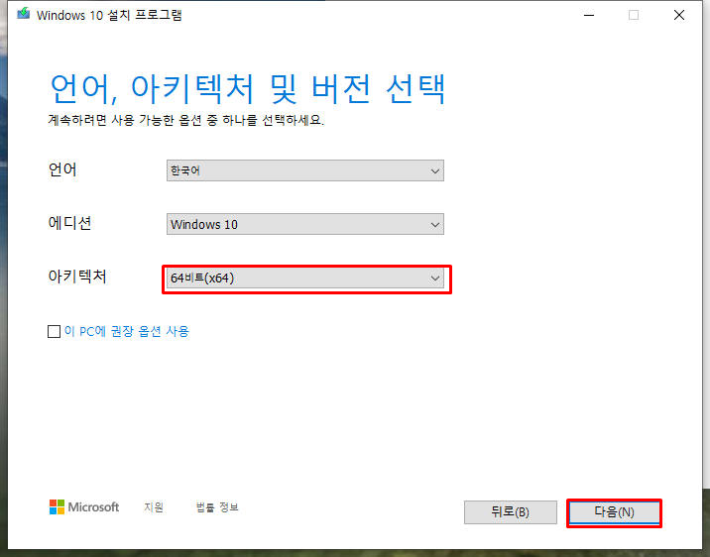Open the 아키텍처 dropdown showing 64비트(x64)
The width and height of the screenshot is (710, 557).
[x=305, y=278]
